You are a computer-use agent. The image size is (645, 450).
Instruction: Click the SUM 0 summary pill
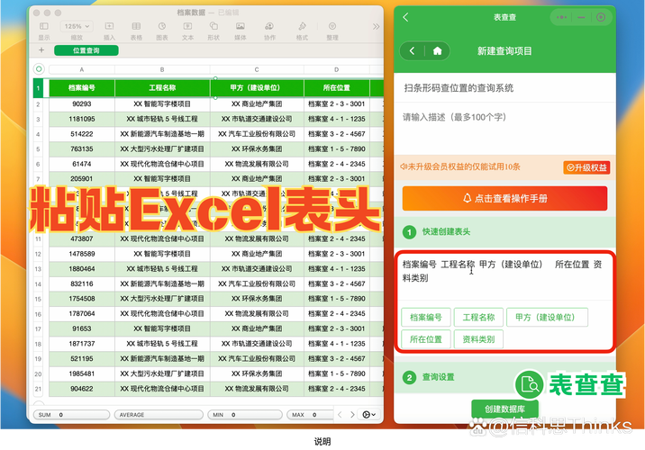click(71, 415)
